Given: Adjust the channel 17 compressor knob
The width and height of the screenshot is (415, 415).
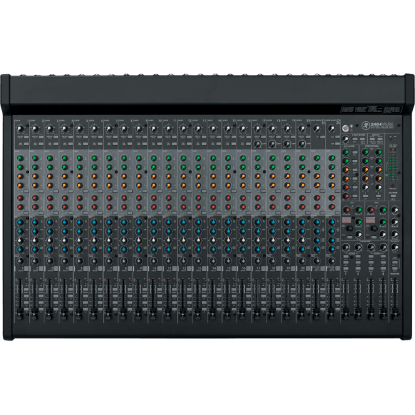Looking at the screenshot, I should click(x=257, y=142).
